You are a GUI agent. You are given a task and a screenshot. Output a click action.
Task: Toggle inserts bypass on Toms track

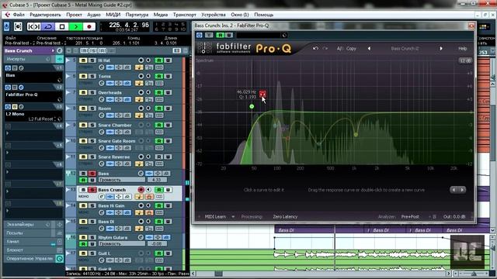(x=110, y=83)
